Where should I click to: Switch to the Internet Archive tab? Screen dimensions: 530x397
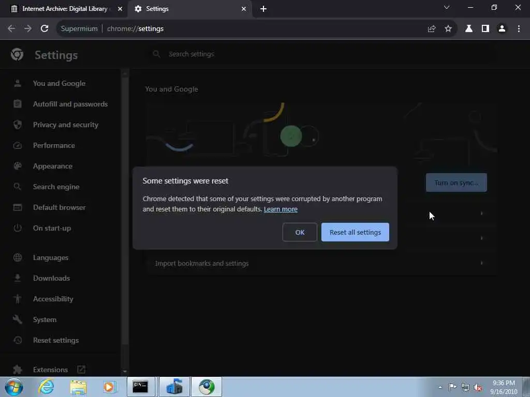(x=64, y=9)
